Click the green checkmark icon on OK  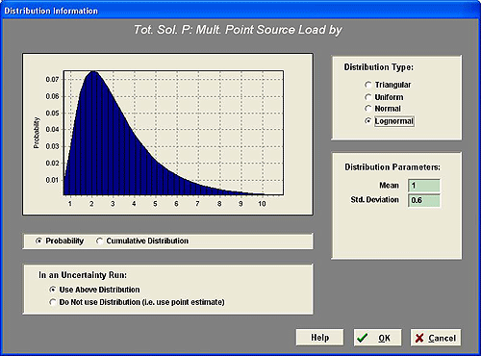point(363,338)
